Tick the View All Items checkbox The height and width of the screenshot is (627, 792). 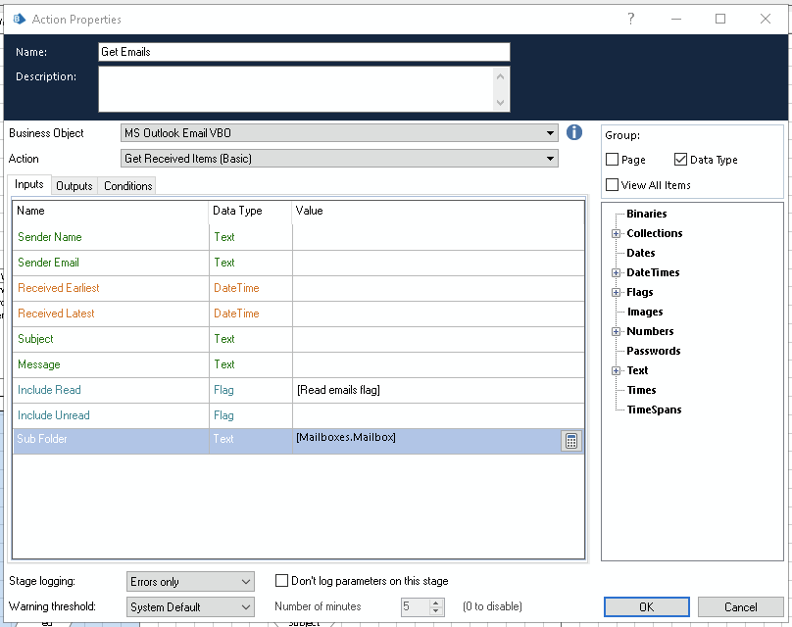tap(613, 185)
